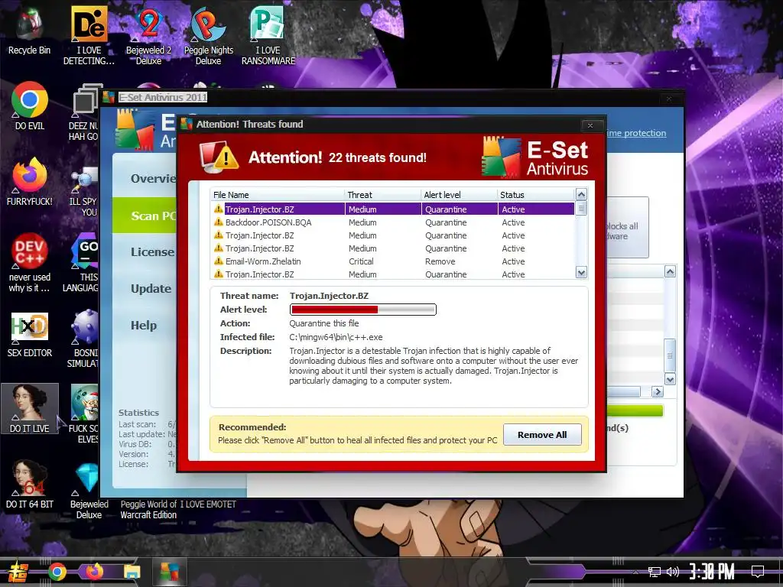The width and height of the screenshot is (783, 587).
Task: Open the Dev C++ never used shortcut
Action: click(30, 263)
